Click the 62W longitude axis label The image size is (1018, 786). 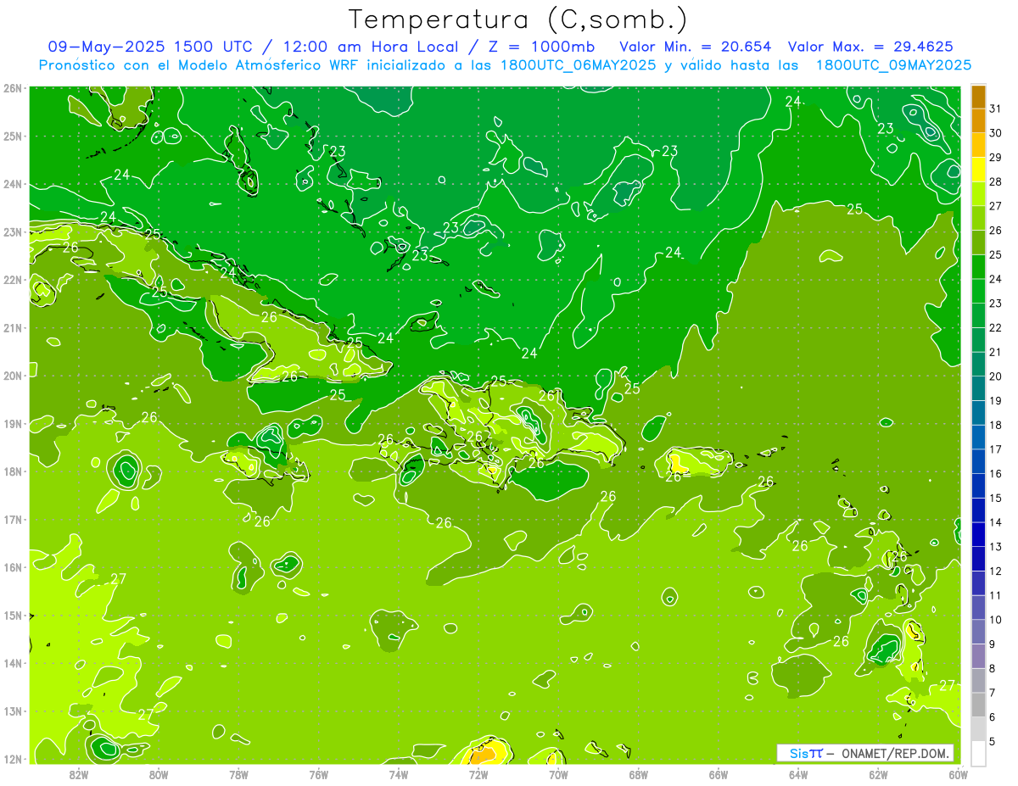coord(878,774)
